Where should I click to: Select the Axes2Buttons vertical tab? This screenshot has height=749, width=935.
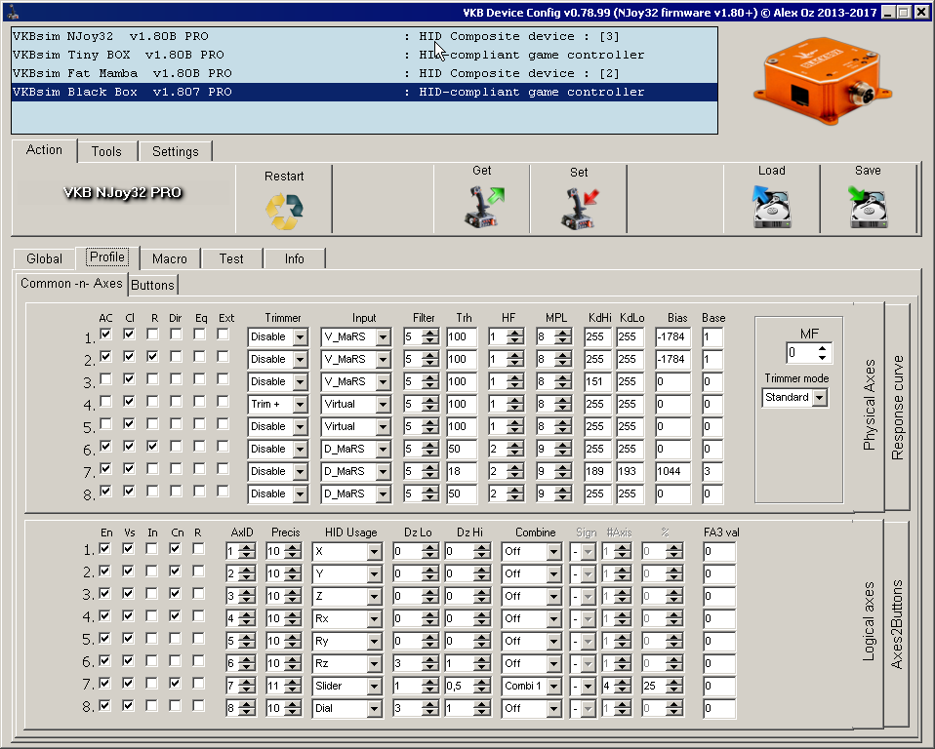pos(897,624)
